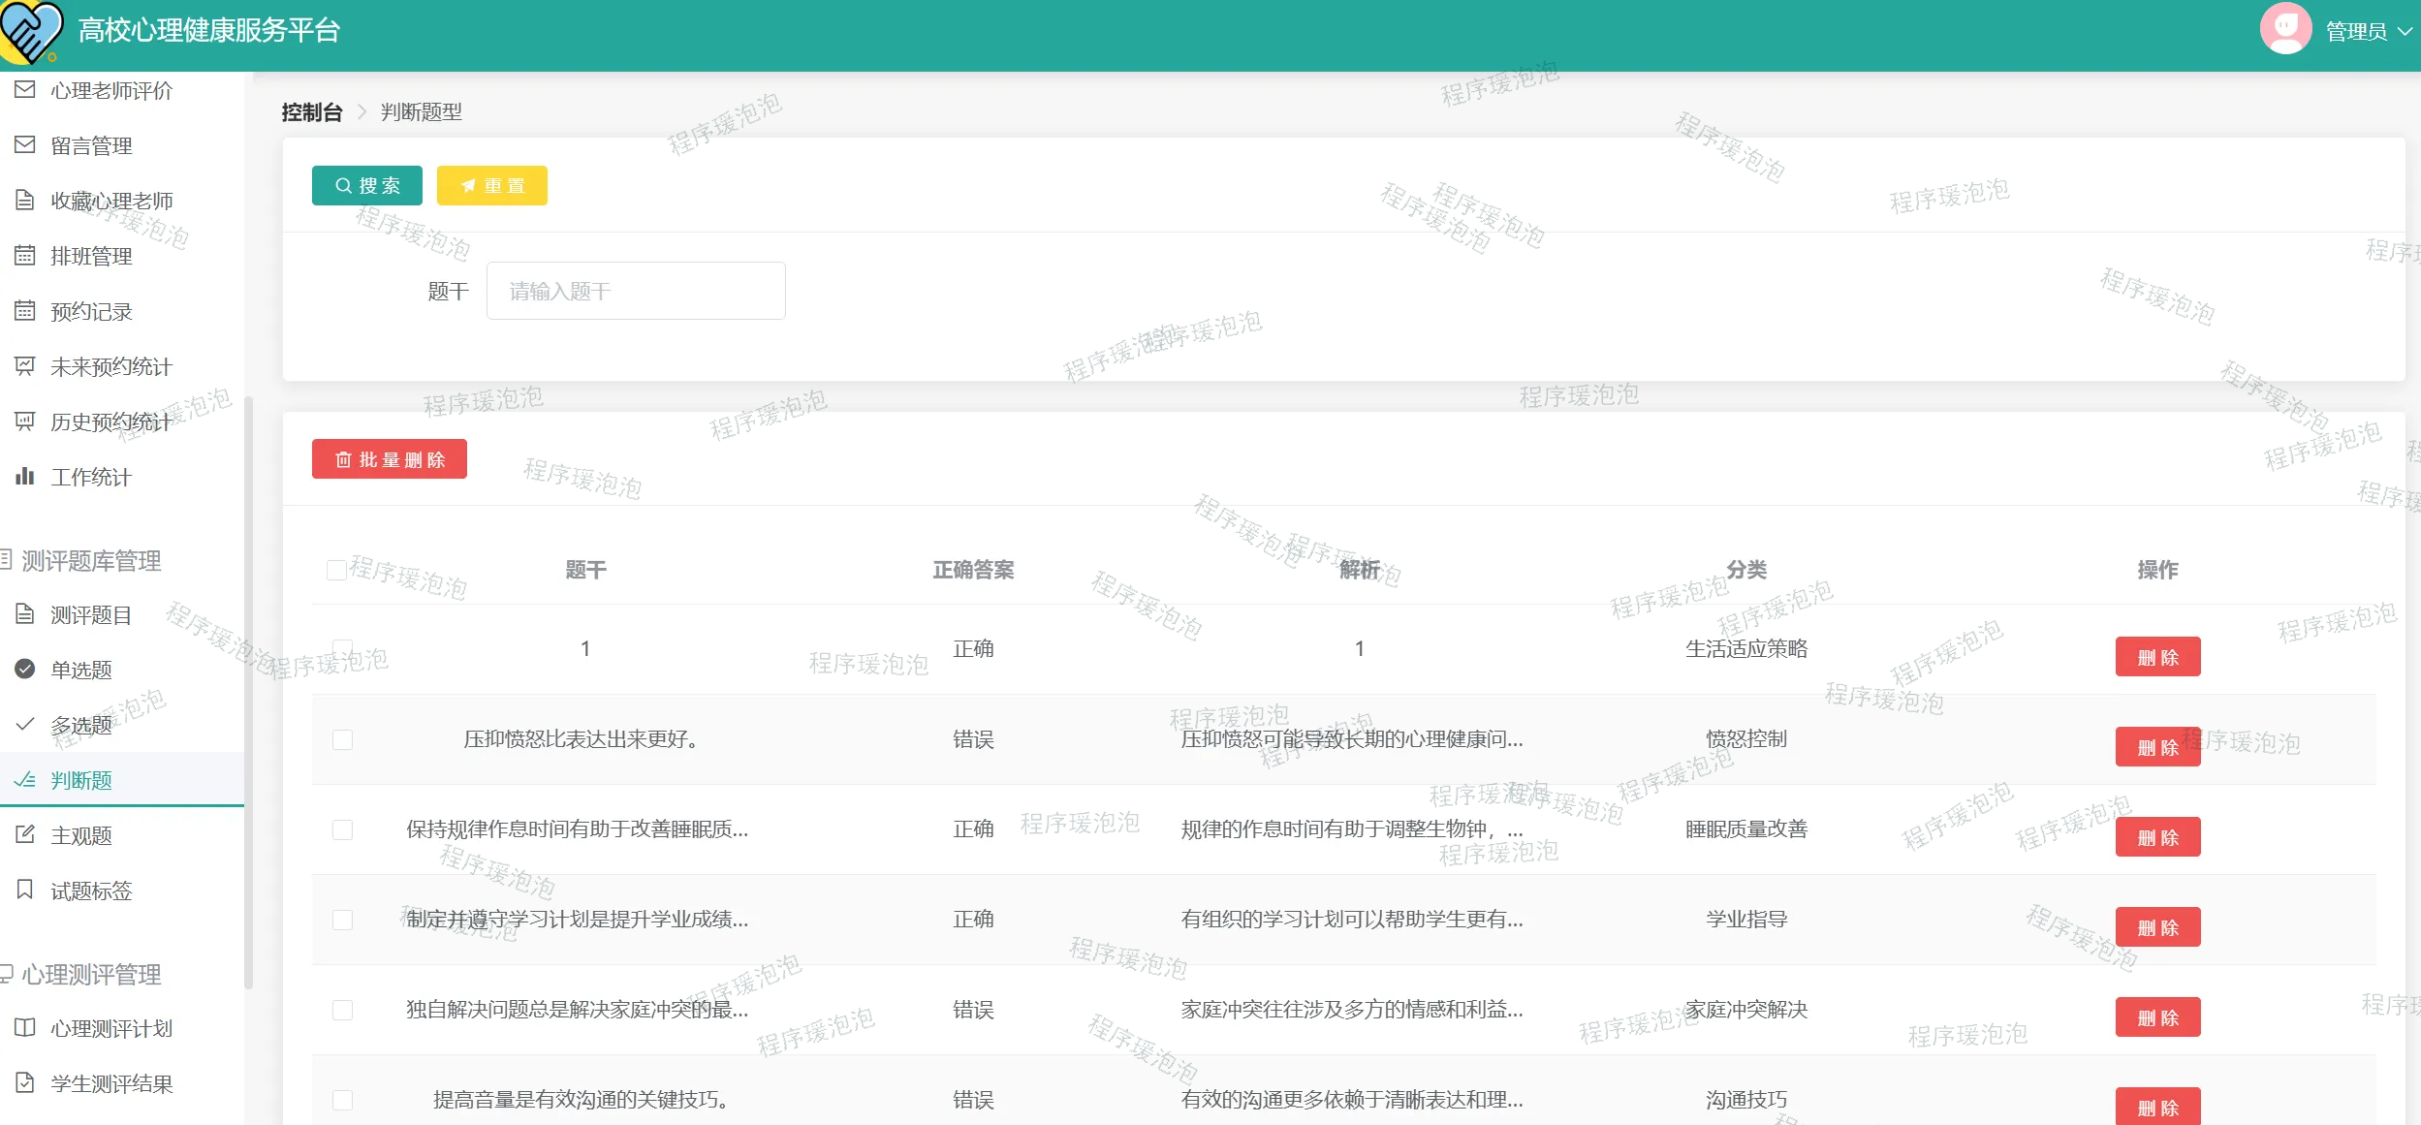Click the bar chart icon for 工作统计
The width and height of the screenshot is (2421, 1125).
(x=25, y=477)
